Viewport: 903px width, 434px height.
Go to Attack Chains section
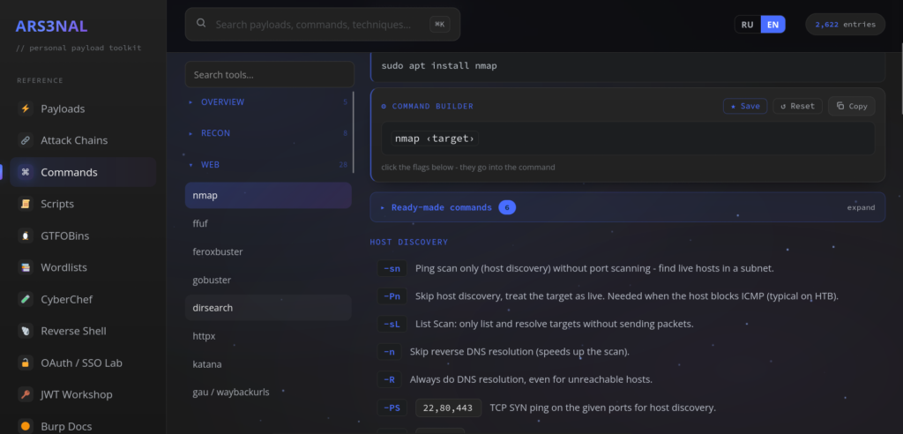(83, 140)
